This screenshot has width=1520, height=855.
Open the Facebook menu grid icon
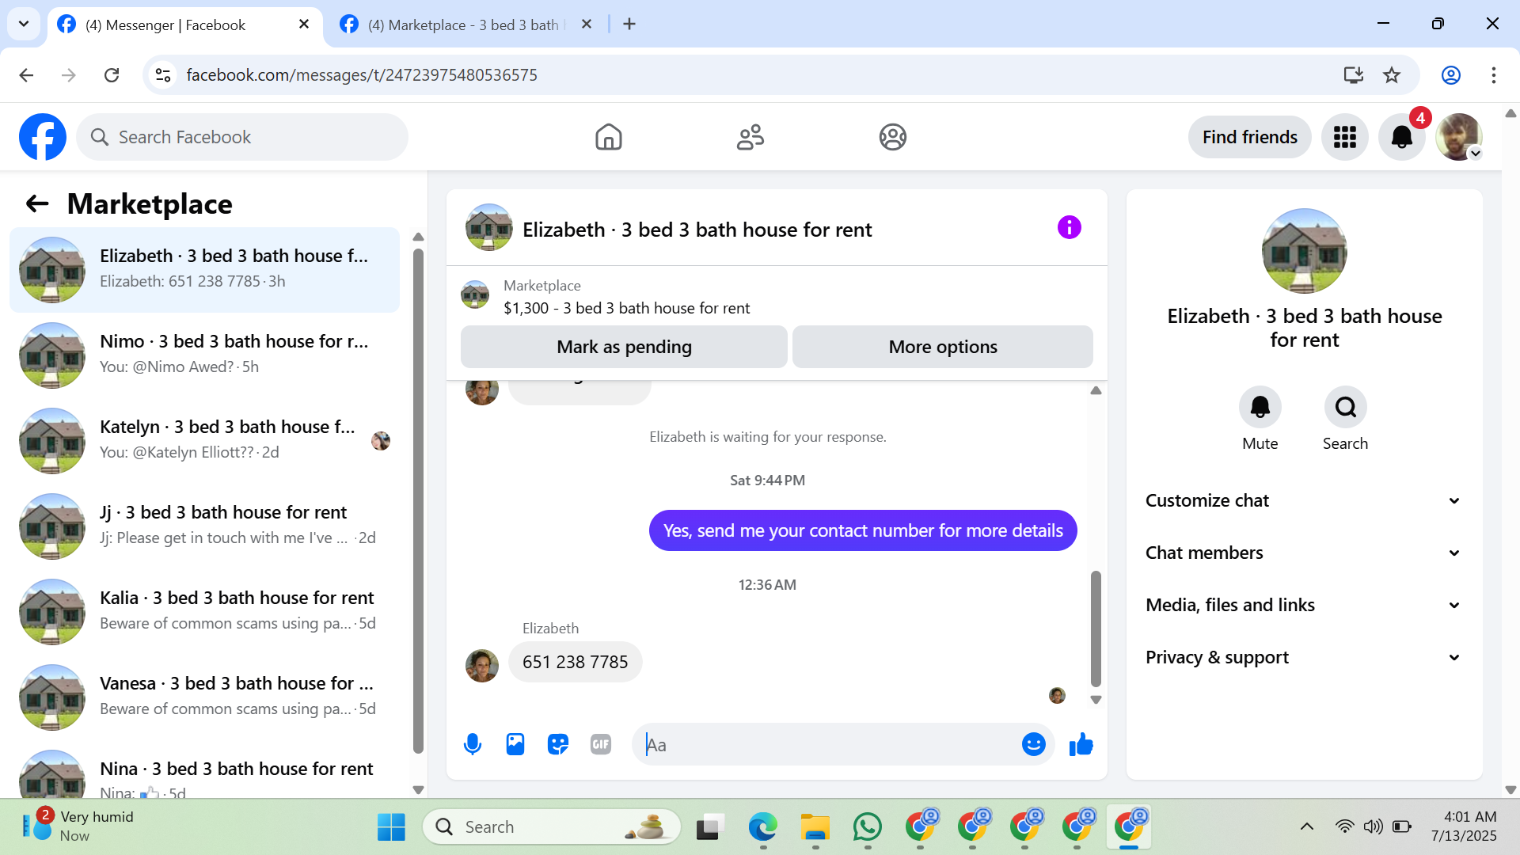pyautogui.click(x=1344, y=137)
